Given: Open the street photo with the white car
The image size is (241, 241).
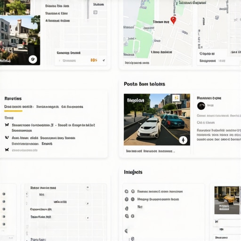Looking at the screenshot, I should pyautogui.click(x=157, y=120).
